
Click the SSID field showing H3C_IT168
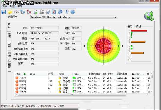[44, 28]
